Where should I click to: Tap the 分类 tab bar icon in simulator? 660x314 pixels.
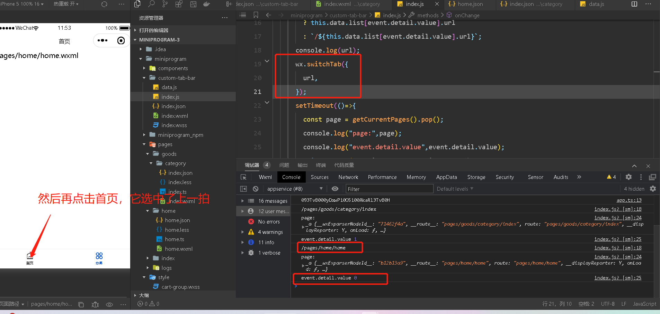click(99, 258)
